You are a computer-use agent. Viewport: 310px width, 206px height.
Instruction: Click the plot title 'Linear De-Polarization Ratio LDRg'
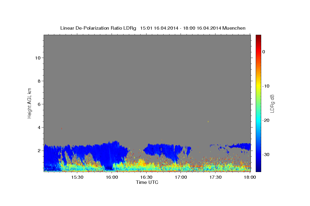[x=98, y=28]
